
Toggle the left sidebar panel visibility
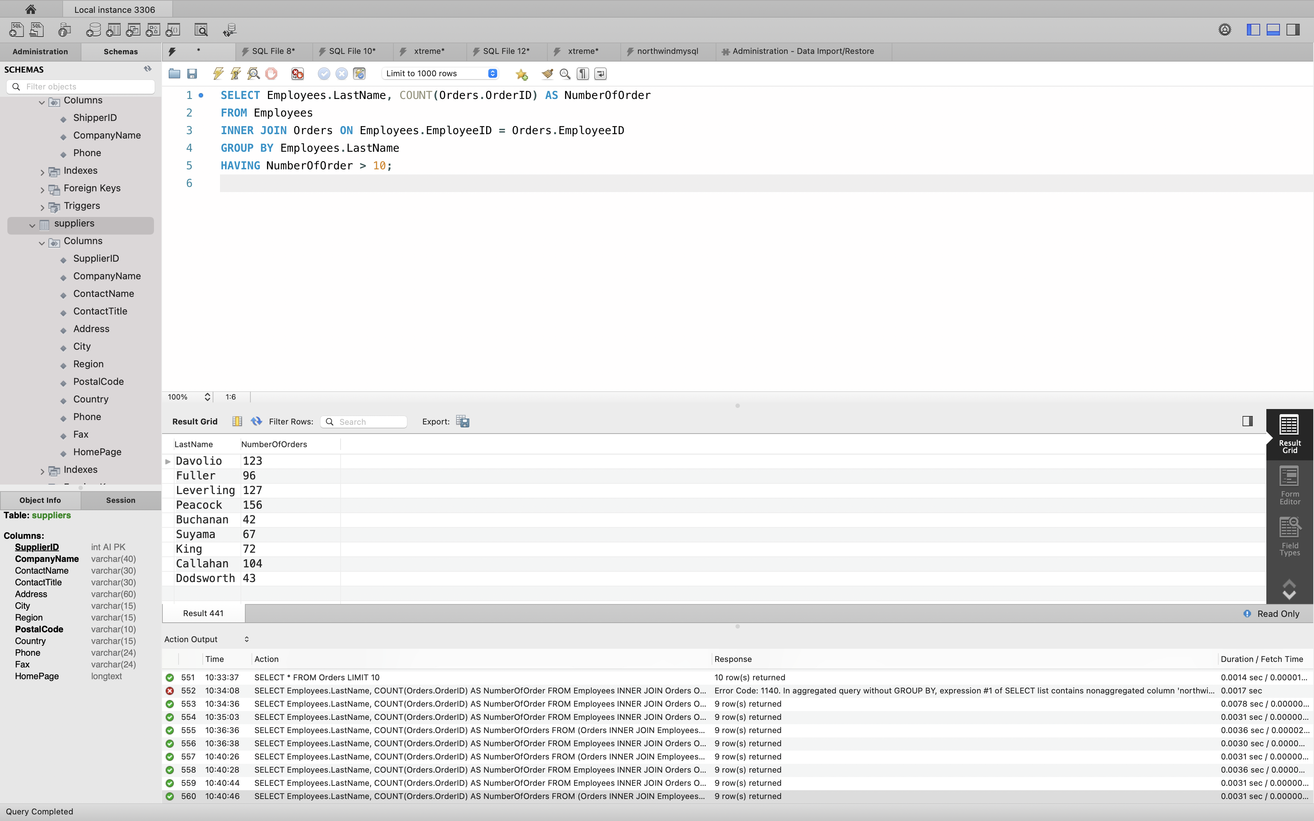[1253, 29]
